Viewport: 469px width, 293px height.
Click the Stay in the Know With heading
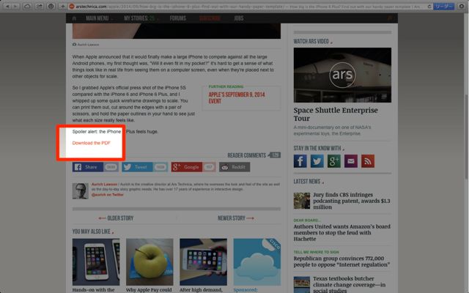click(x=317, y=148)
